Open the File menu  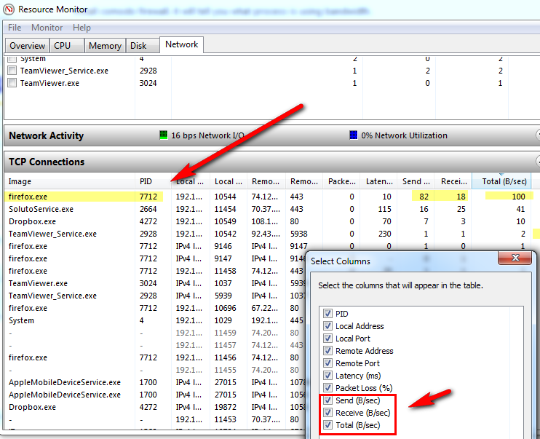click(x=15, y=28)
